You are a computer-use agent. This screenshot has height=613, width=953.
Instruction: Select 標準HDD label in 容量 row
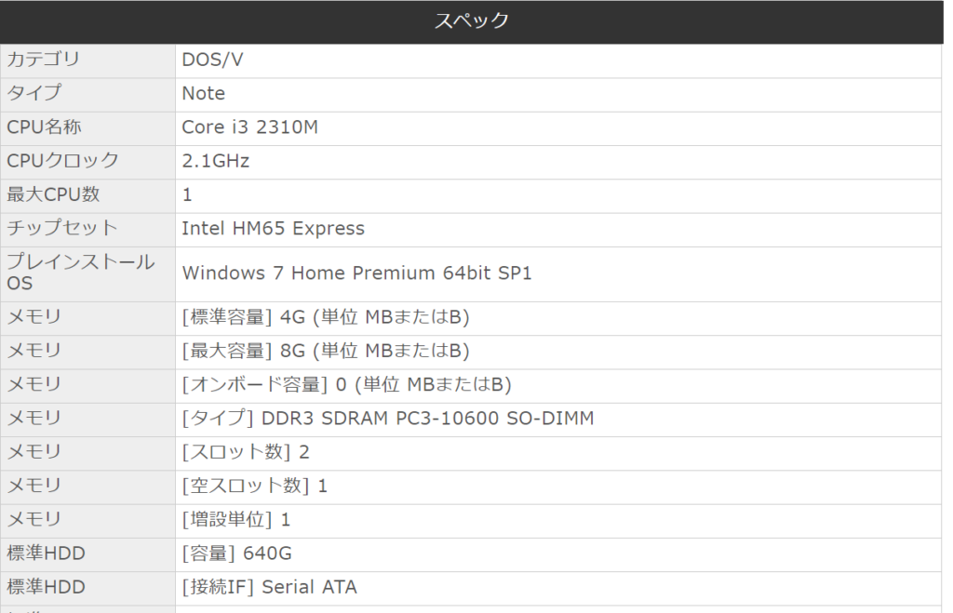(46, 553)
